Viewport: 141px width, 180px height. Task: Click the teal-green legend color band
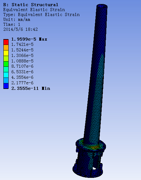[x=6, y=70]
